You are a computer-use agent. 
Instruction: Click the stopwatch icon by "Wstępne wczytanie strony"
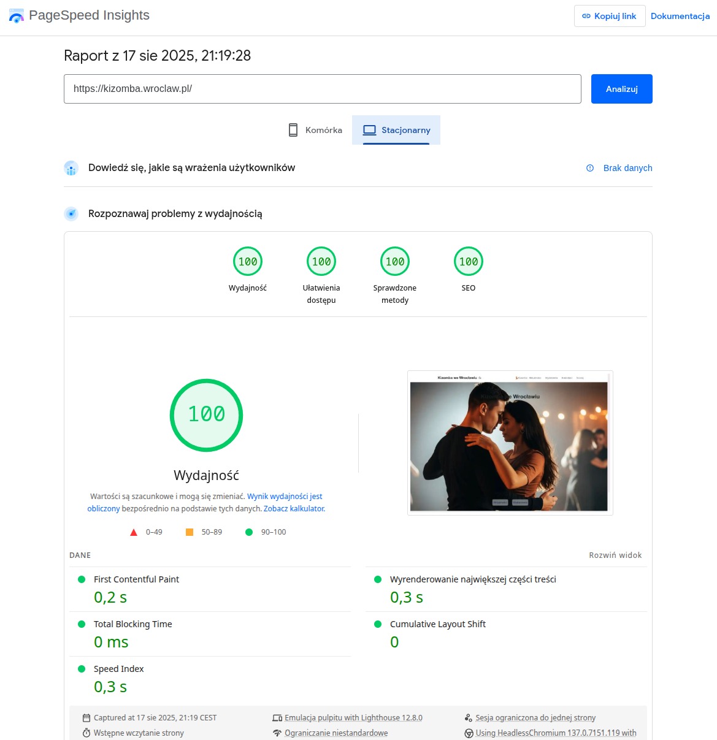[86, 733]
